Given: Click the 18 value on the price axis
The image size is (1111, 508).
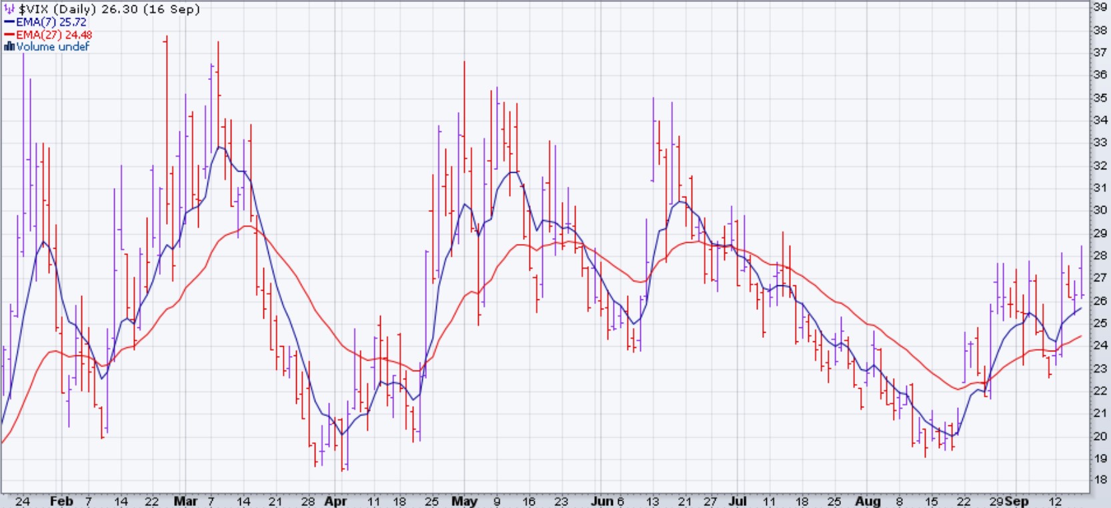Looking at the screenshot, I should tap(1100, 480).
